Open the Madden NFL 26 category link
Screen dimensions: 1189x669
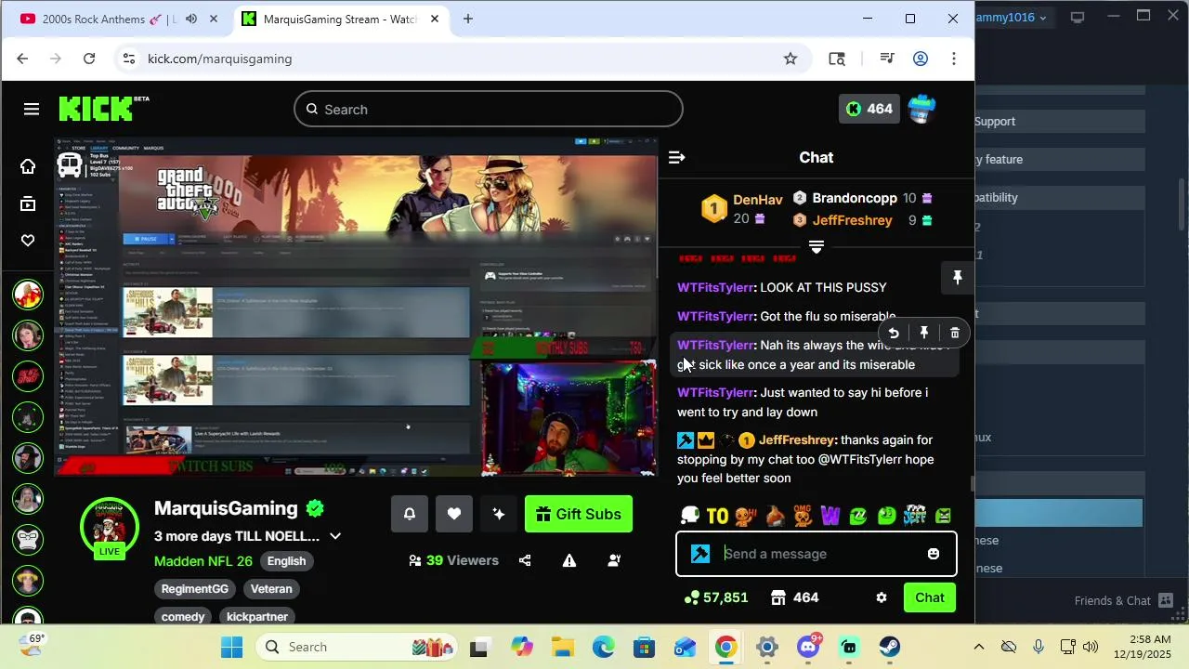click(x=203, y=561)
